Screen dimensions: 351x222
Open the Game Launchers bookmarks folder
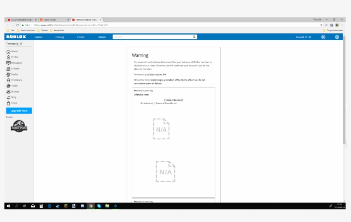pyautogui.click(x=26, y=30)
